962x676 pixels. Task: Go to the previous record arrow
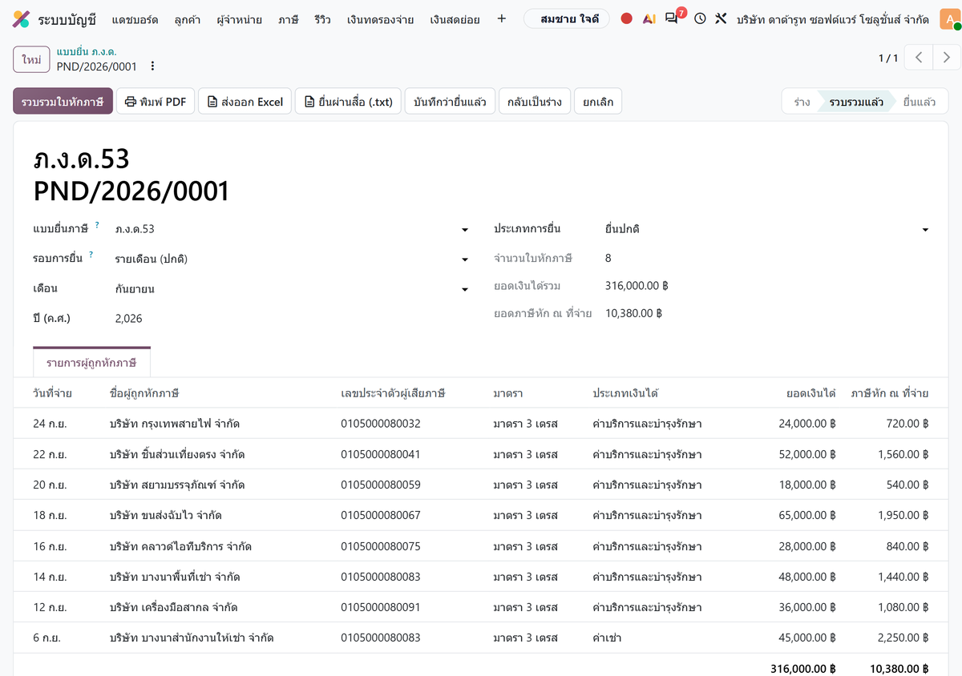click(x=919, y=58)
